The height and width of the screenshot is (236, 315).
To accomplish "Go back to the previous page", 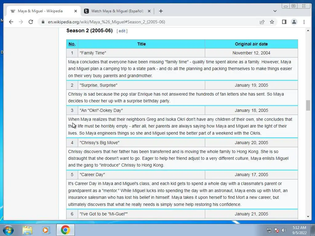I will [11, 22].
